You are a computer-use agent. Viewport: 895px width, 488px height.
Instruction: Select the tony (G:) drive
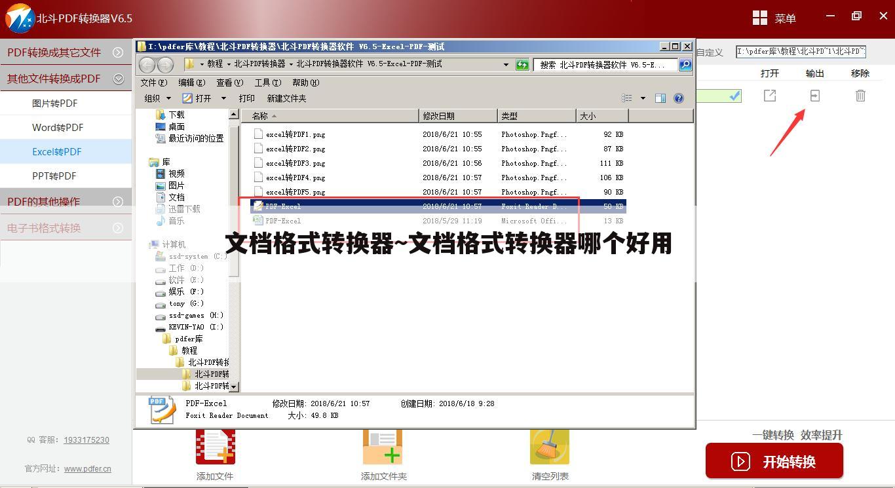pyautogui.click(x=180, y=303)
